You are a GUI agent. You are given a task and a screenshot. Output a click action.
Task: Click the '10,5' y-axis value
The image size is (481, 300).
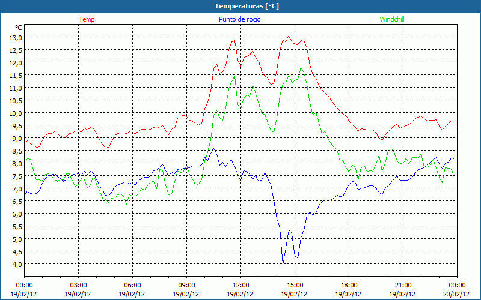pos(16,101)
